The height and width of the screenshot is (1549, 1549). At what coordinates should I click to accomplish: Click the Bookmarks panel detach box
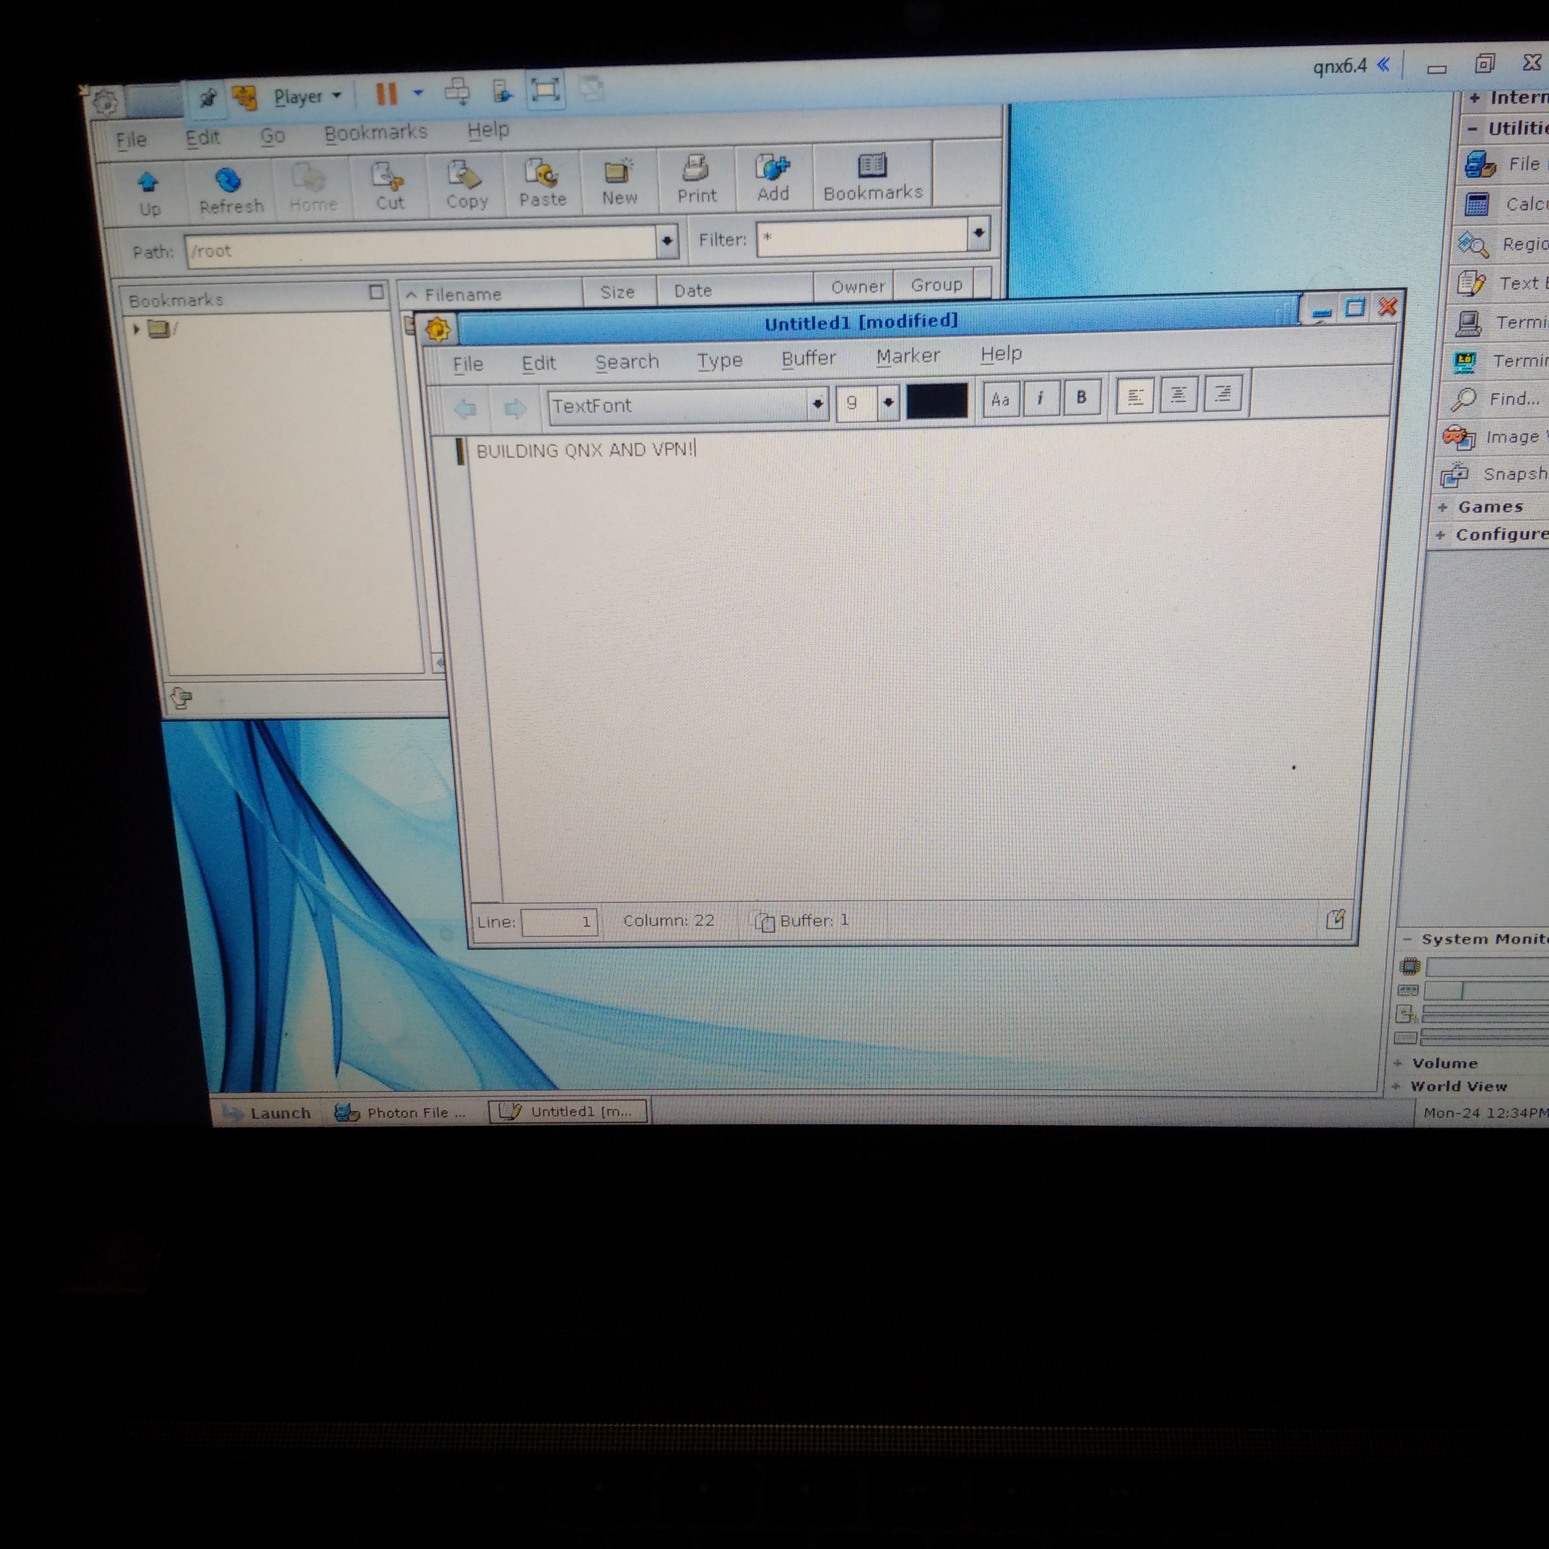376,292
